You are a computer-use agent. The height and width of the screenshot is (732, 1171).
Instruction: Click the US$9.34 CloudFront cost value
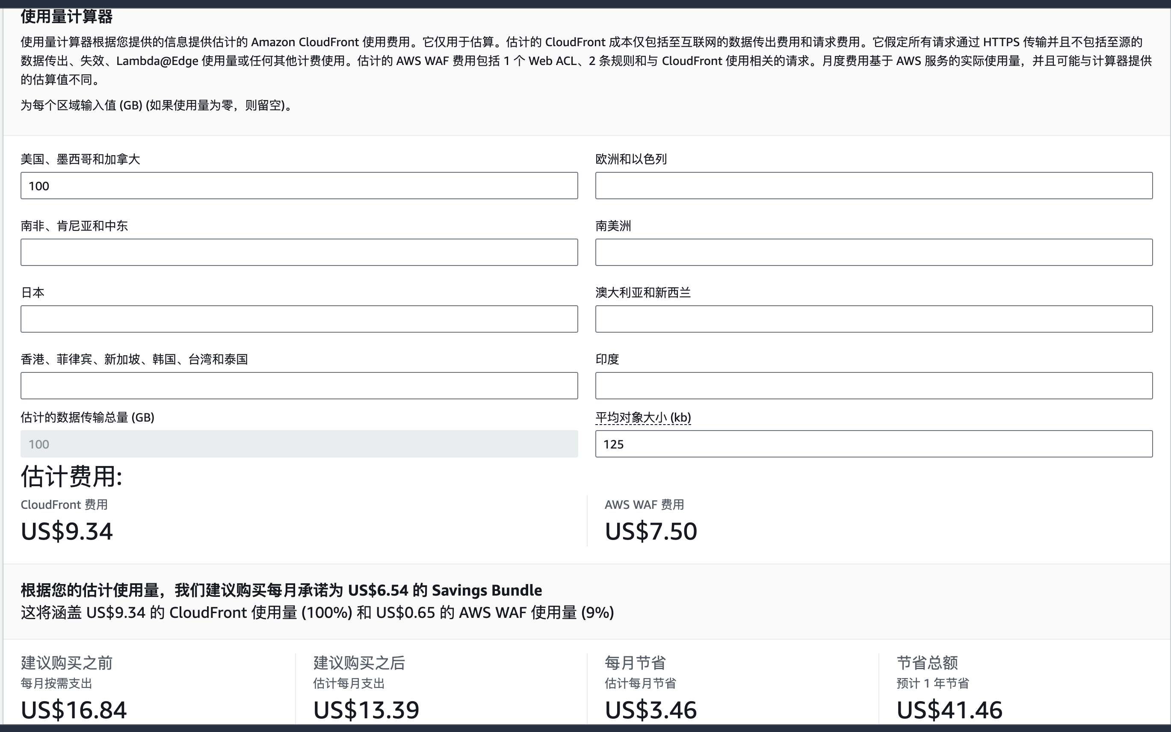click(67, 531)
